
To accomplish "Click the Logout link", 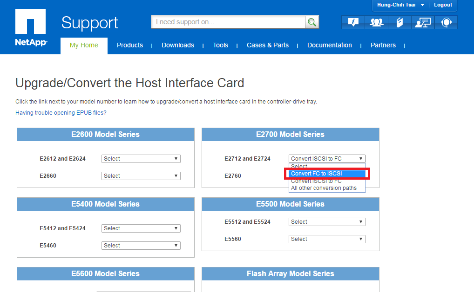I will point(443,5).
